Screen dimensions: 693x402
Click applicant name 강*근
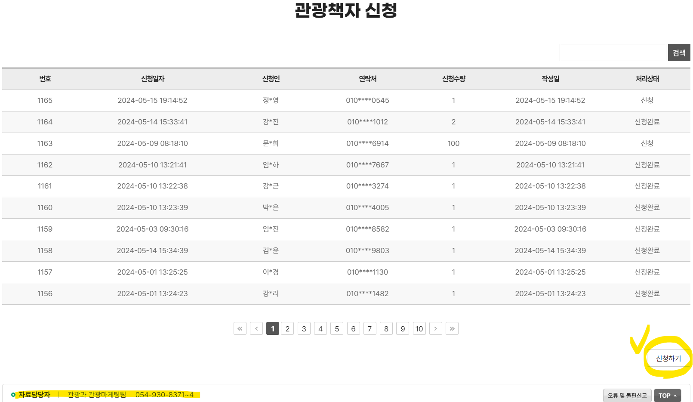coord(271,186)
